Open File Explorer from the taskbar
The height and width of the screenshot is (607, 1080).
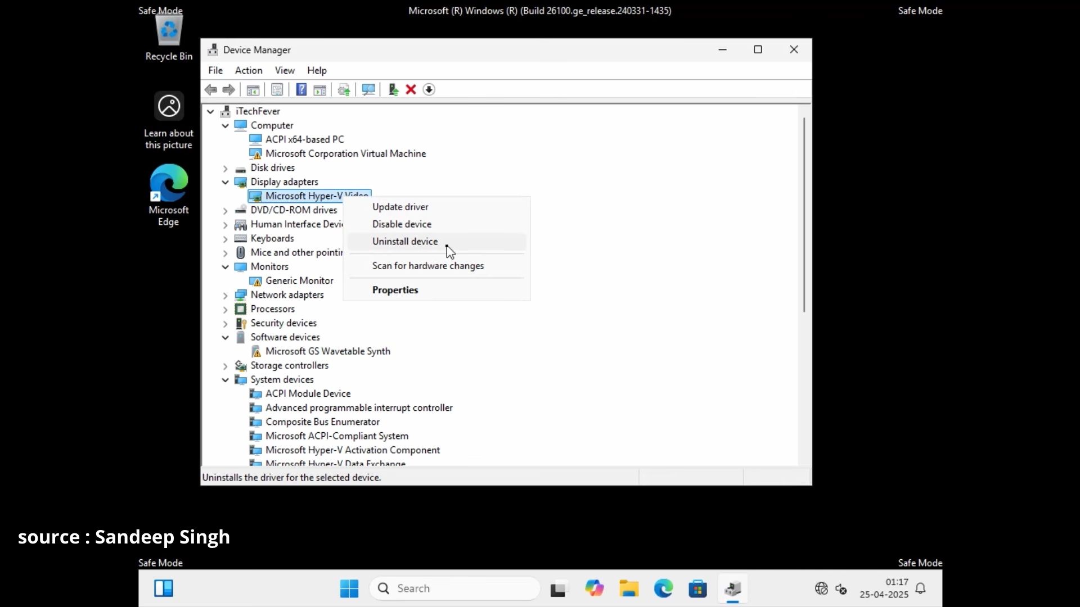tap(629, 588)
